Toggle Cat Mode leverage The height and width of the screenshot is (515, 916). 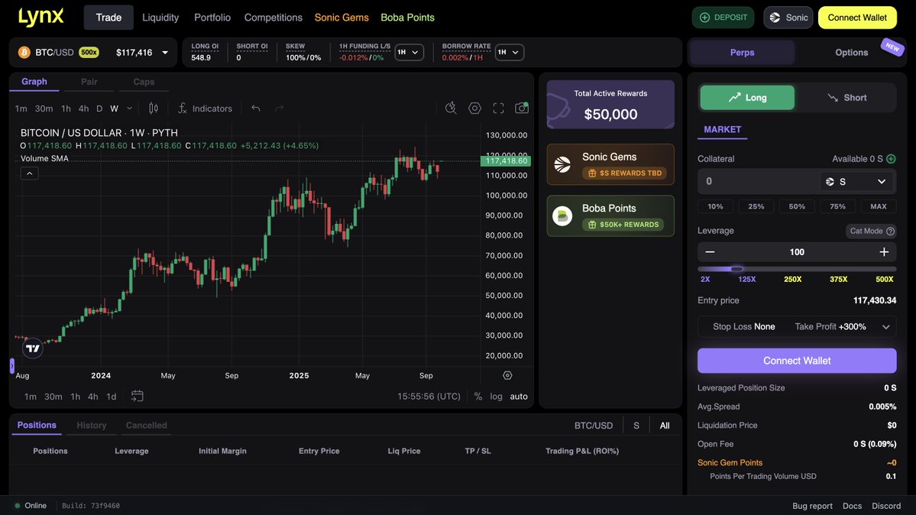click(871, 231)
